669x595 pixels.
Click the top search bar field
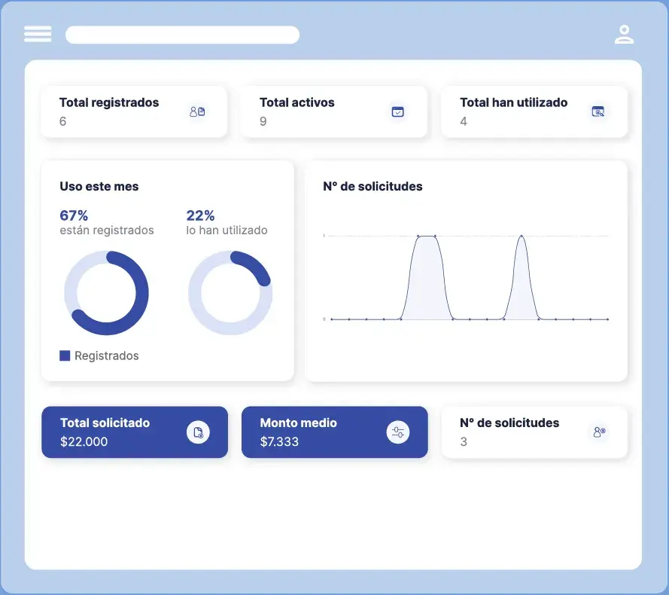pyautogui.click(x=182, y=35)
